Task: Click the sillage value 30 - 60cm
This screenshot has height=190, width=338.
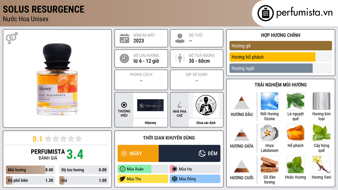Action: (199, 61)
